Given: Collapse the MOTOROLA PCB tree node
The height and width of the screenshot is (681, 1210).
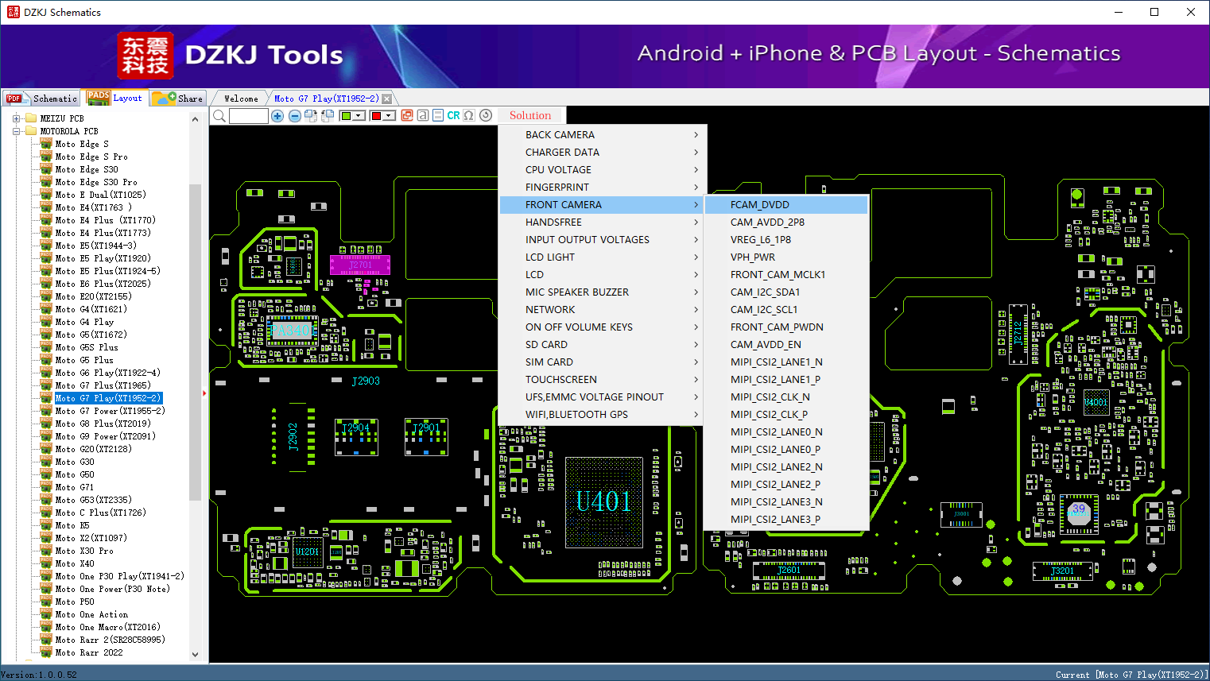Looking at the screenshot, I should [x=16, y=131].
